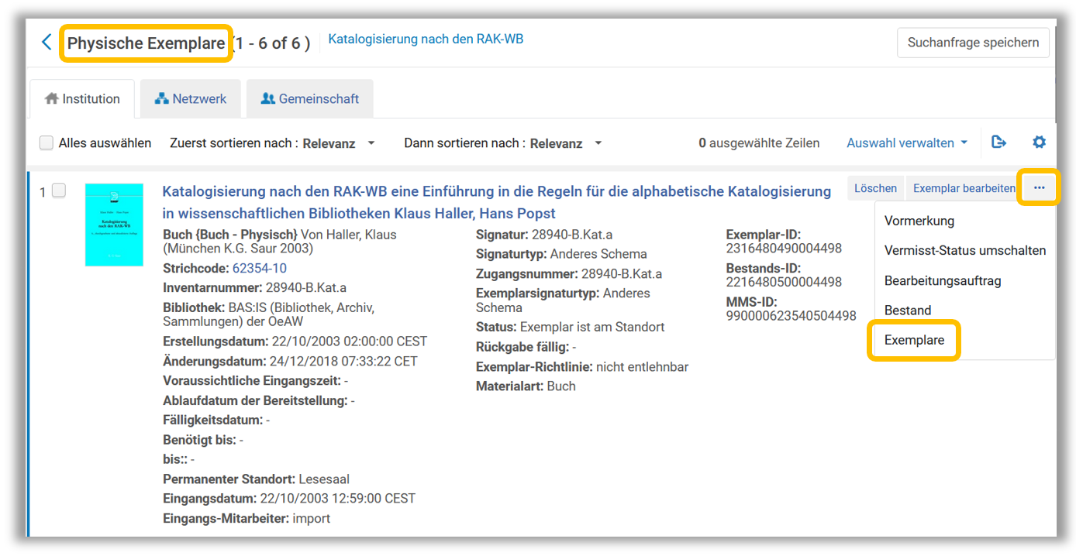Click the export list icon
The image size is (1076, 556).
[x=998, y=142]
